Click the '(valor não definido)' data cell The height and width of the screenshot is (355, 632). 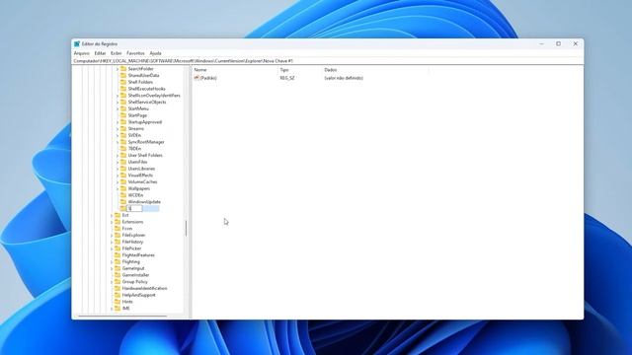(344, 78)
